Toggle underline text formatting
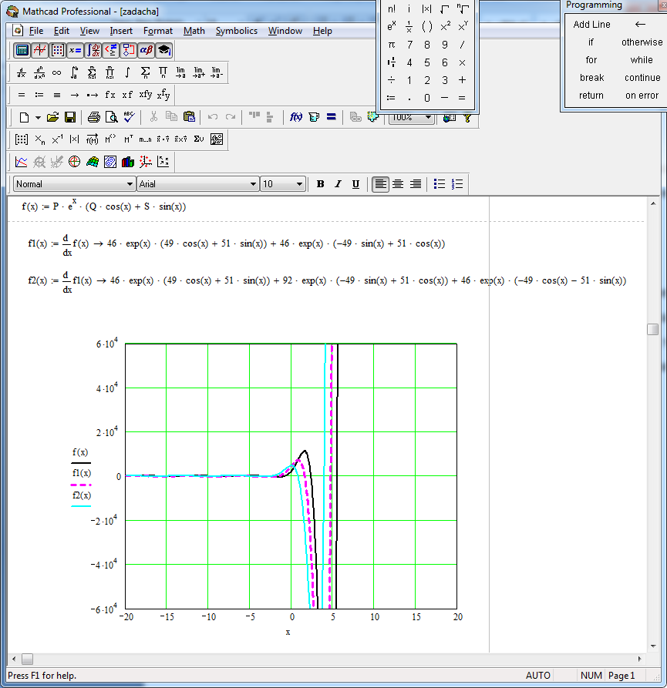The width and height of the screenshot is (667, 688). [355, 184]
